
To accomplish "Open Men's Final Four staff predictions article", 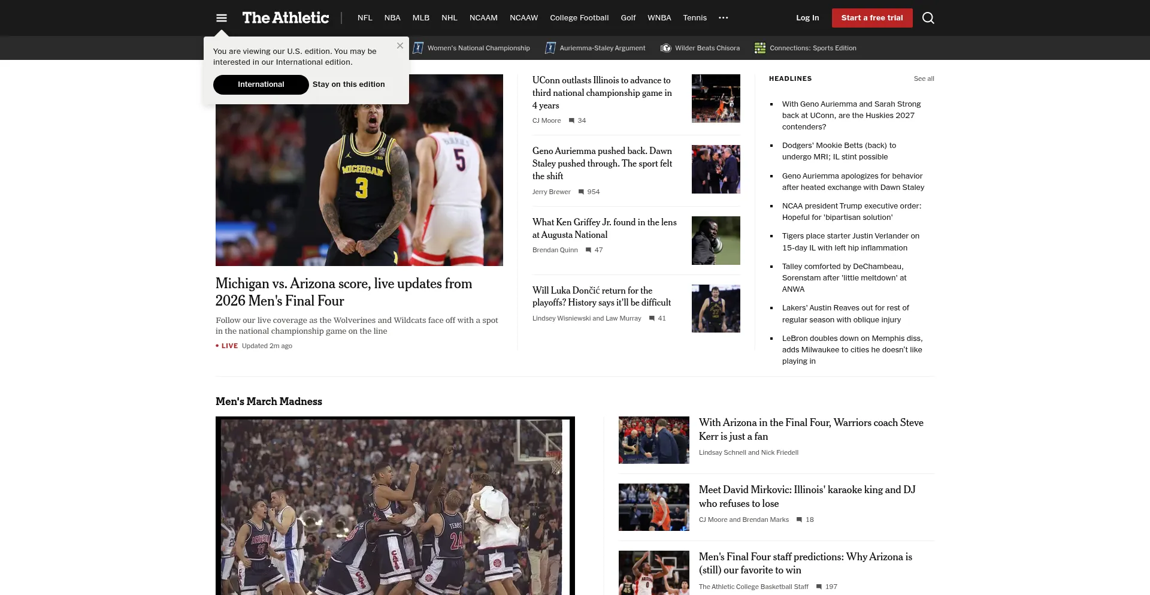I will click(806, 563).
